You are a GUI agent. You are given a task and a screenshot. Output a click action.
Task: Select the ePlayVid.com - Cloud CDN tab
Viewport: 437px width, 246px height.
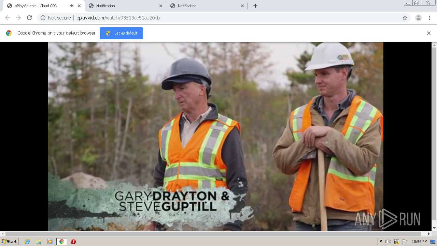pos(43,6)
